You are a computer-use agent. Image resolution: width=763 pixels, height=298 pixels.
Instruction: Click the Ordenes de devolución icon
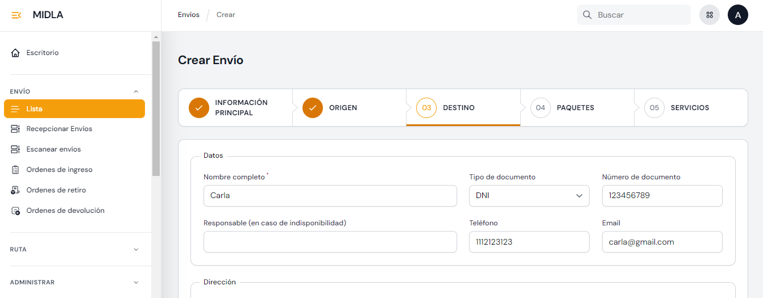[15, 211]
